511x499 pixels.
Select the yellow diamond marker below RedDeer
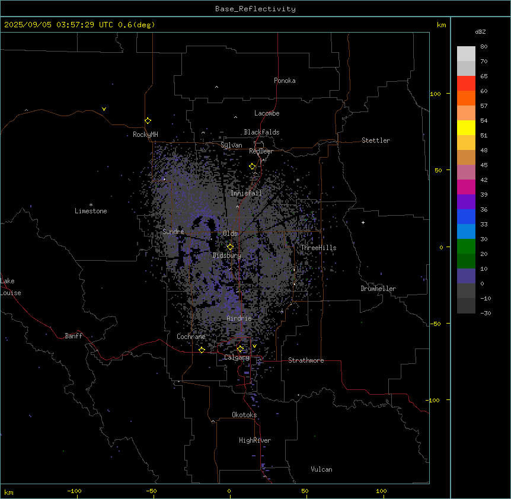(x=252, y=167)
